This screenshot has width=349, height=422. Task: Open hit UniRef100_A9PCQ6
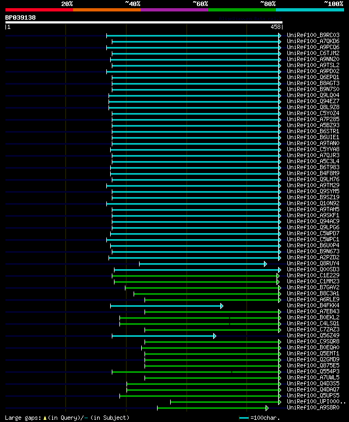pyautogui.click(x=313, y=47)
